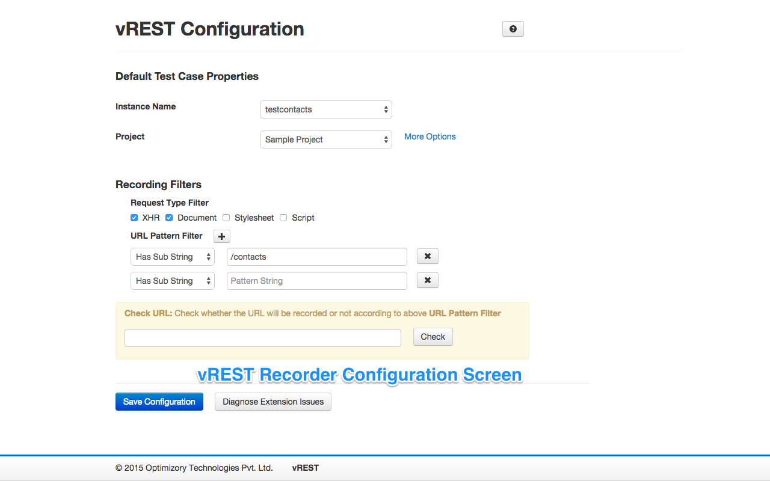This screenshot has height=481, width=770.
Task: Click the Project field label
Action: 130,136
